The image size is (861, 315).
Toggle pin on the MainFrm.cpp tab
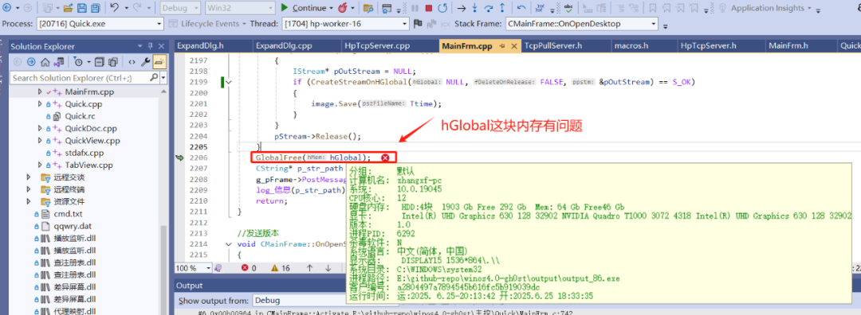point(502,47)
